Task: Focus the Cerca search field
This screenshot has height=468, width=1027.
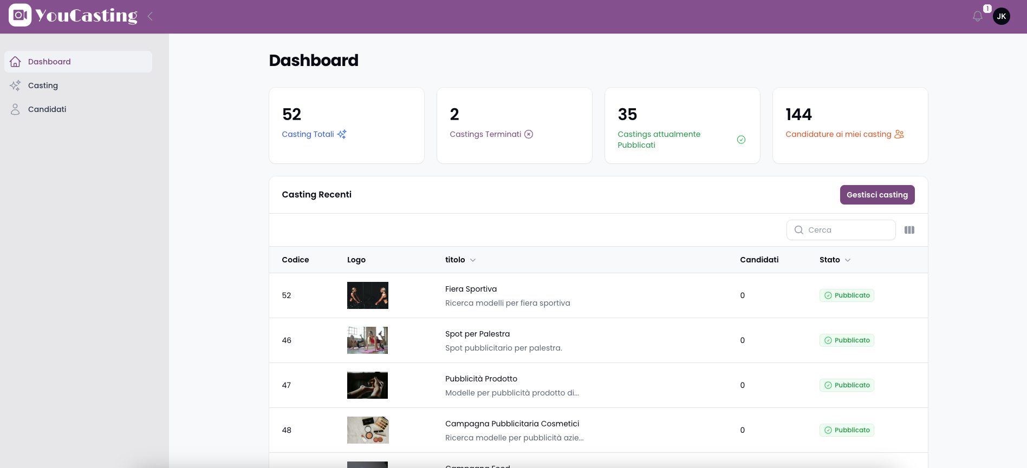Action: coord(841,230)
